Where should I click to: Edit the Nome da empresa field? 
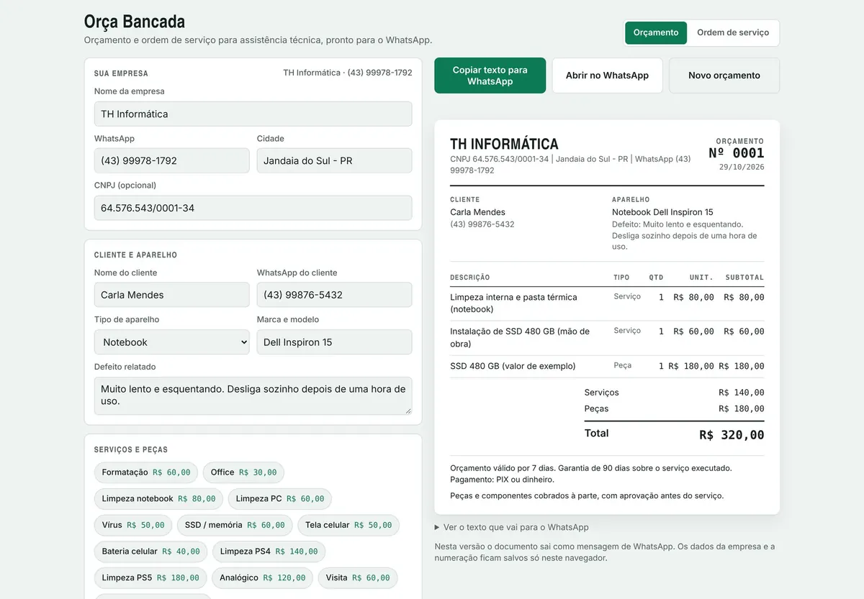(x=253, y=114)
